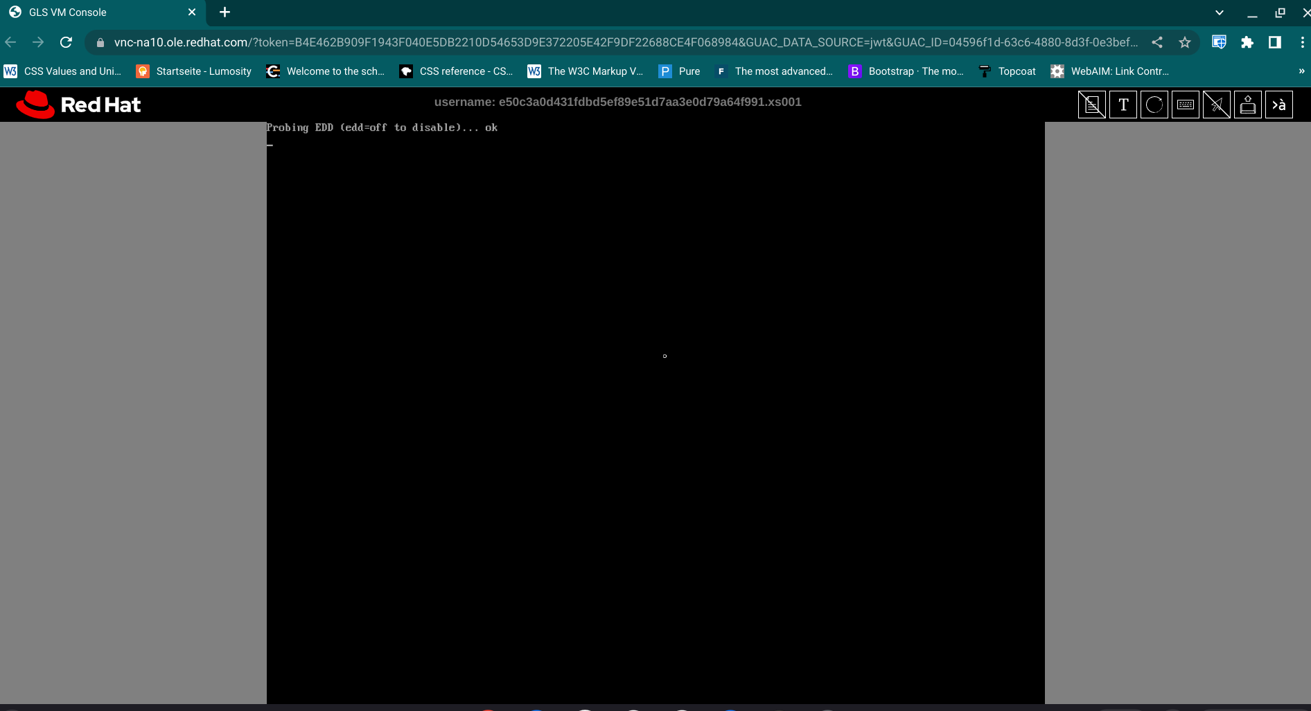This screenshot has height=711, width=1311.
Task: Send Ctrl+Alt+Del using the laptop icon
Action: (x=1248, y=105)
